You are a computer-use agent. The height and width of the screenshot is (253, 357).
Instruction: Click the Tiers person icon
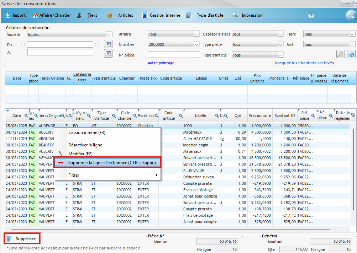tap(80, 15)
